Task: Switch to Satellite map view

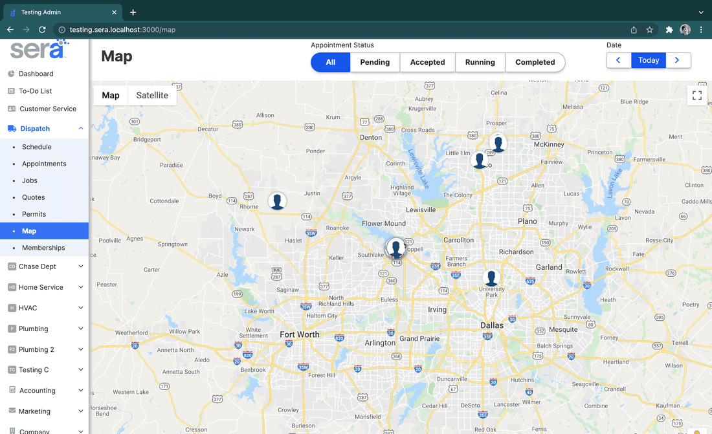Action: tap(152, 95)
